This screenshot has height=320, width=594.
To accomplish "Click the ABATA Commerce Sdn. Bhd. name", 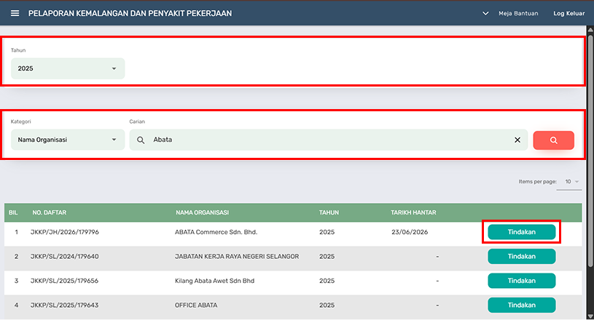I will coord(216,232).
